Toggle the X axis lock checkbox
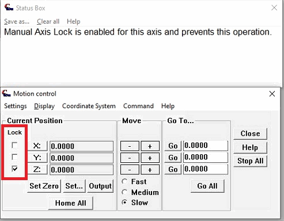 [14, 145]
